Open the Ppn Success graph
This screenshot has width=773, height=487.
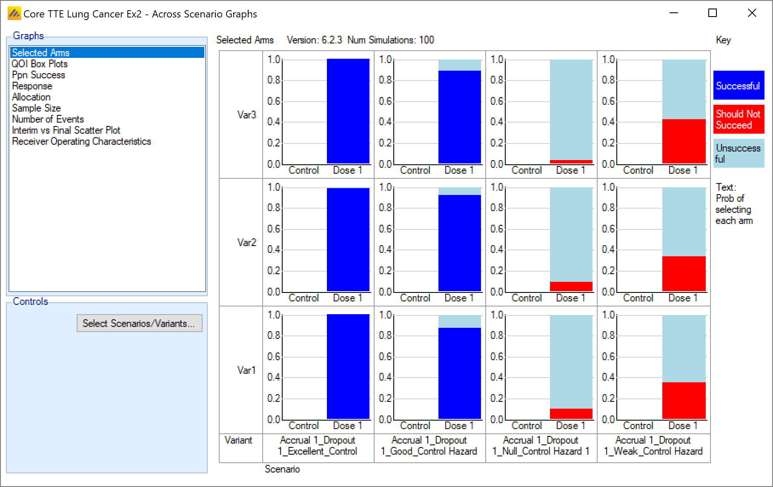[x=38, y=75]
